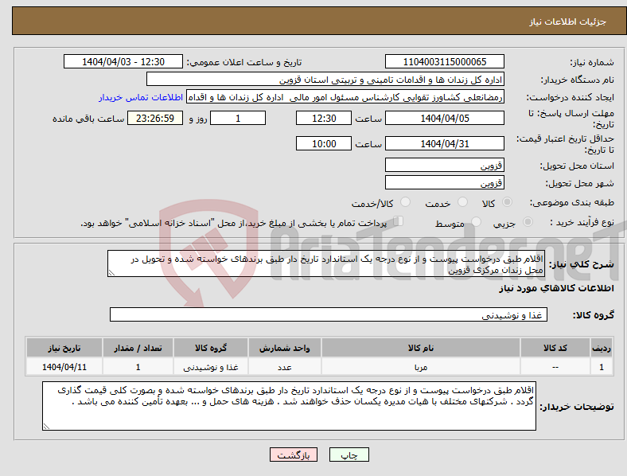Click the عدد unit cell
Screen dimensions: 627x476
(285, 367)
